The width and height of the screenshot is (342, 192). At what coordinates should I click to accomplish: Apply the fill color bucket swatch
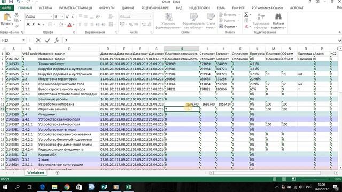click(61, 25)
